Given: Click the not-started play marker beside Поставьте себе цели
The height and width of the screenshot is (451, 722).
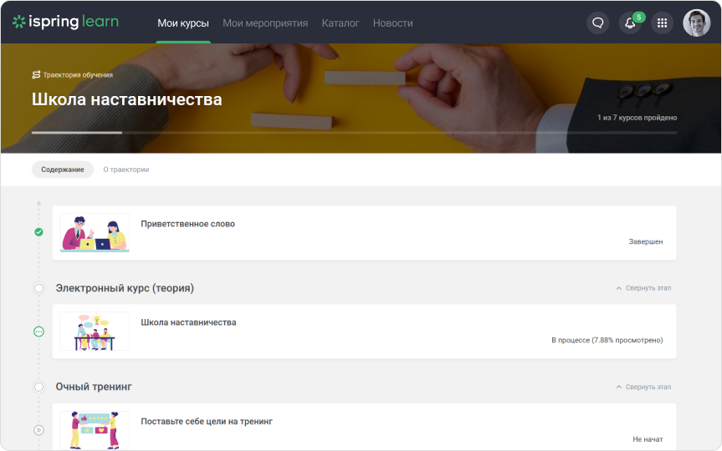Looking at the screenshot, I should pyautogui.click(x=38, y=430).
